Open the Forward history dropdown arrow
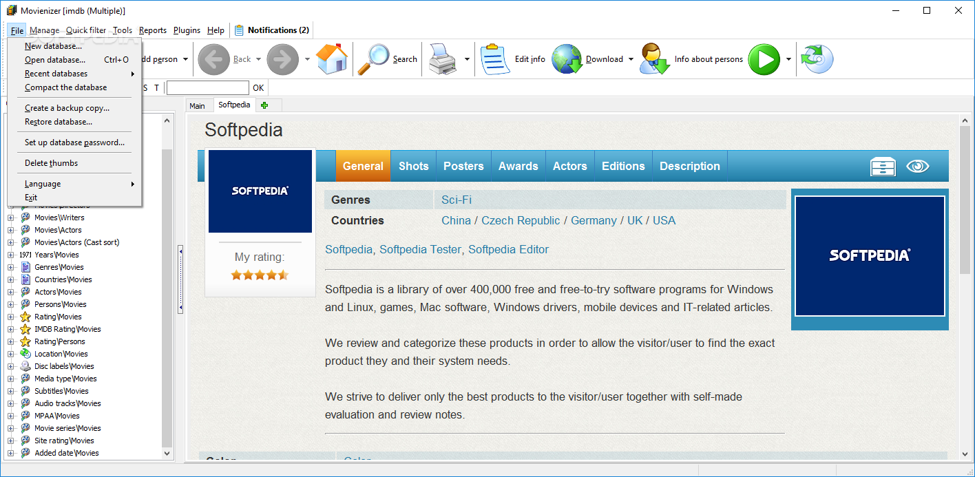 pos(307,59)
